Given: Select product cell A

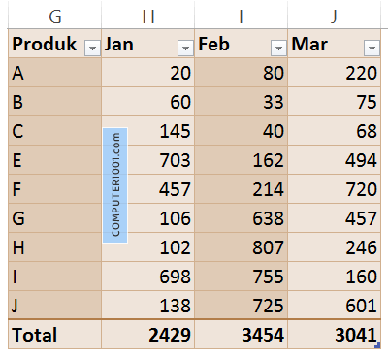Looking at the screenshot, I should (x=54, y=73).
